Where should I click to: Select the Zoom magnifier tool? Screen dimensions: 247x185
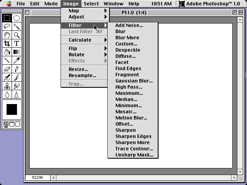coord(17,35)
